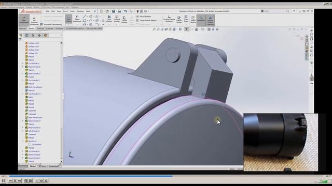This screenshot has height=186, width=332.
Task: Switch to the Features ribbon tab
Action: click(x=23, y=28)
